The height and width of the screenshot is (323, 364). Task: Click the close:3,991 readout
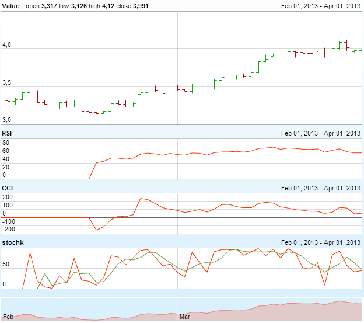[x=132, y=6]
